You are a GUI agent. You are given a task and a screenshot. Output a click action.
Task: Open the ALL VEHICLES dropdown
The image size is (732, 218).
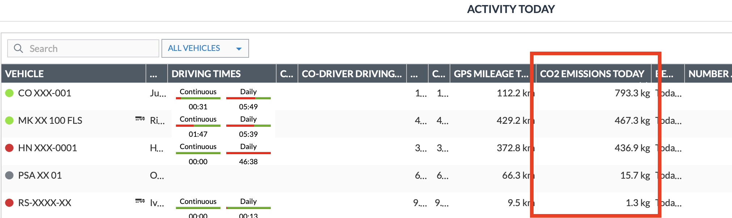click(205, 48)
